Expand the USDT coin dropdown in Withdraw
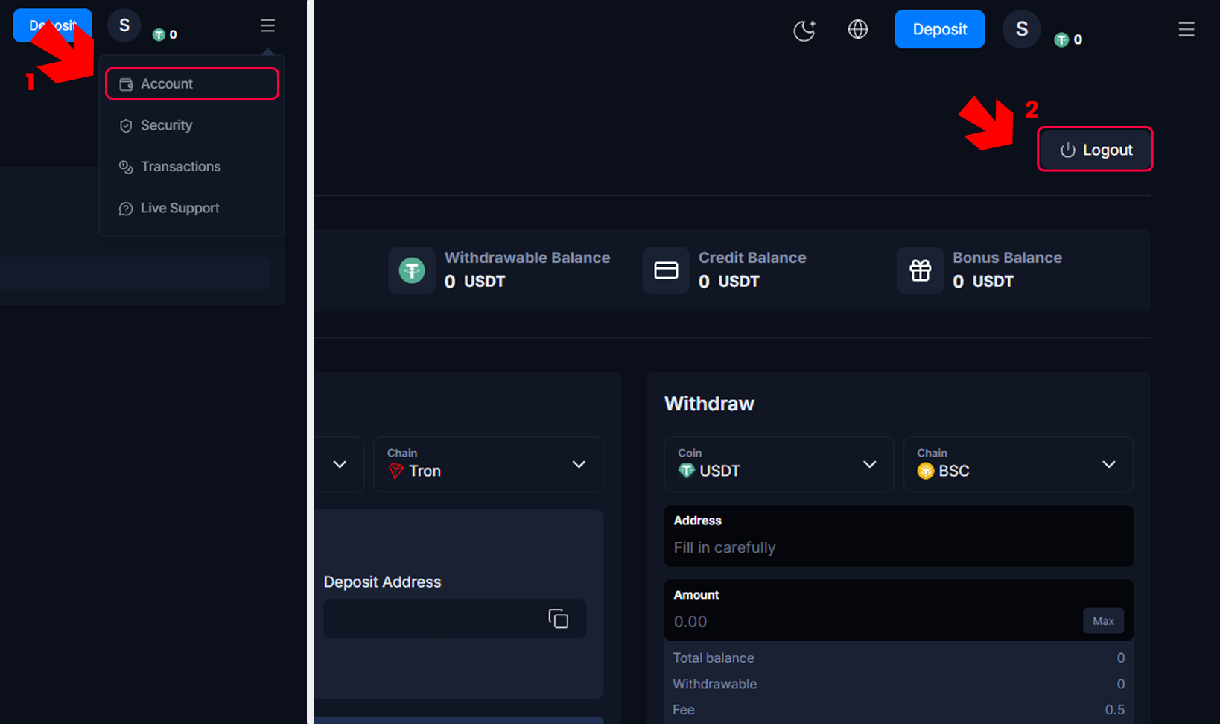The height and width of the screenshot is (724, 1220). pyautogui.click(x=779, y=464)
